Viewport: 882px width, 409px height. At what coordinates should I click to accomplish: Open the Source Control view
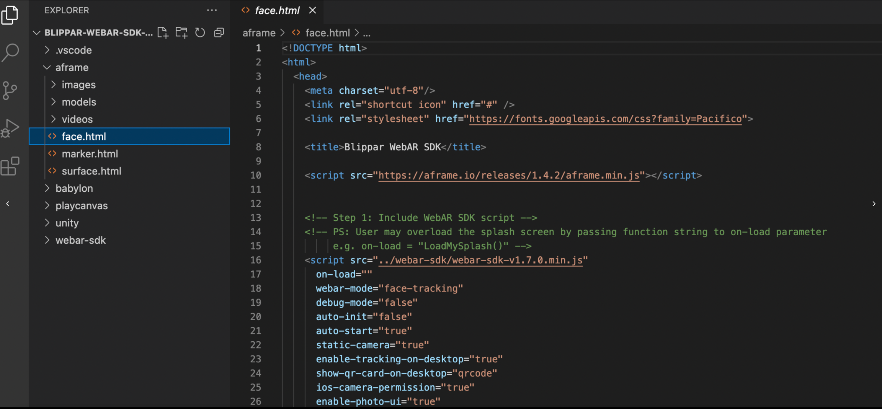point(10,90)
